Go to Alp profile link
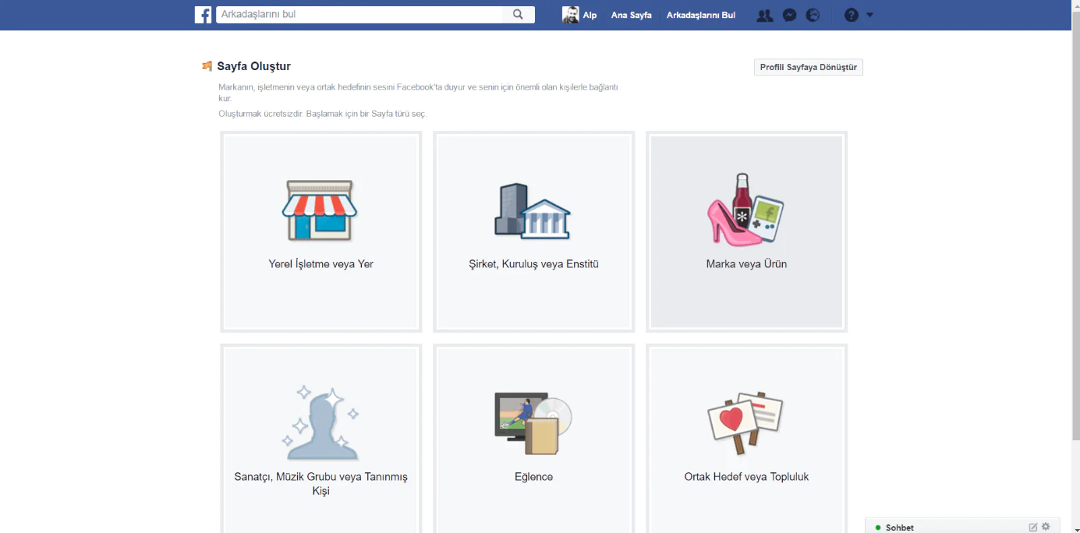The image size is (1080, 533). [590, 15]
